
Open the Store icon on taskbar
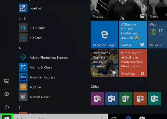142,118
